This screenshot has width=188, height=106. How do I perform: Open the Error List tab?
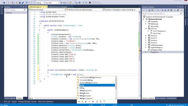tap(7, 102)
